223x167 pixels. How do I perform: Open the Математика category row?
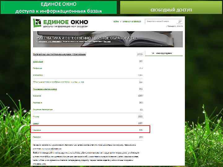pos(88,75)
